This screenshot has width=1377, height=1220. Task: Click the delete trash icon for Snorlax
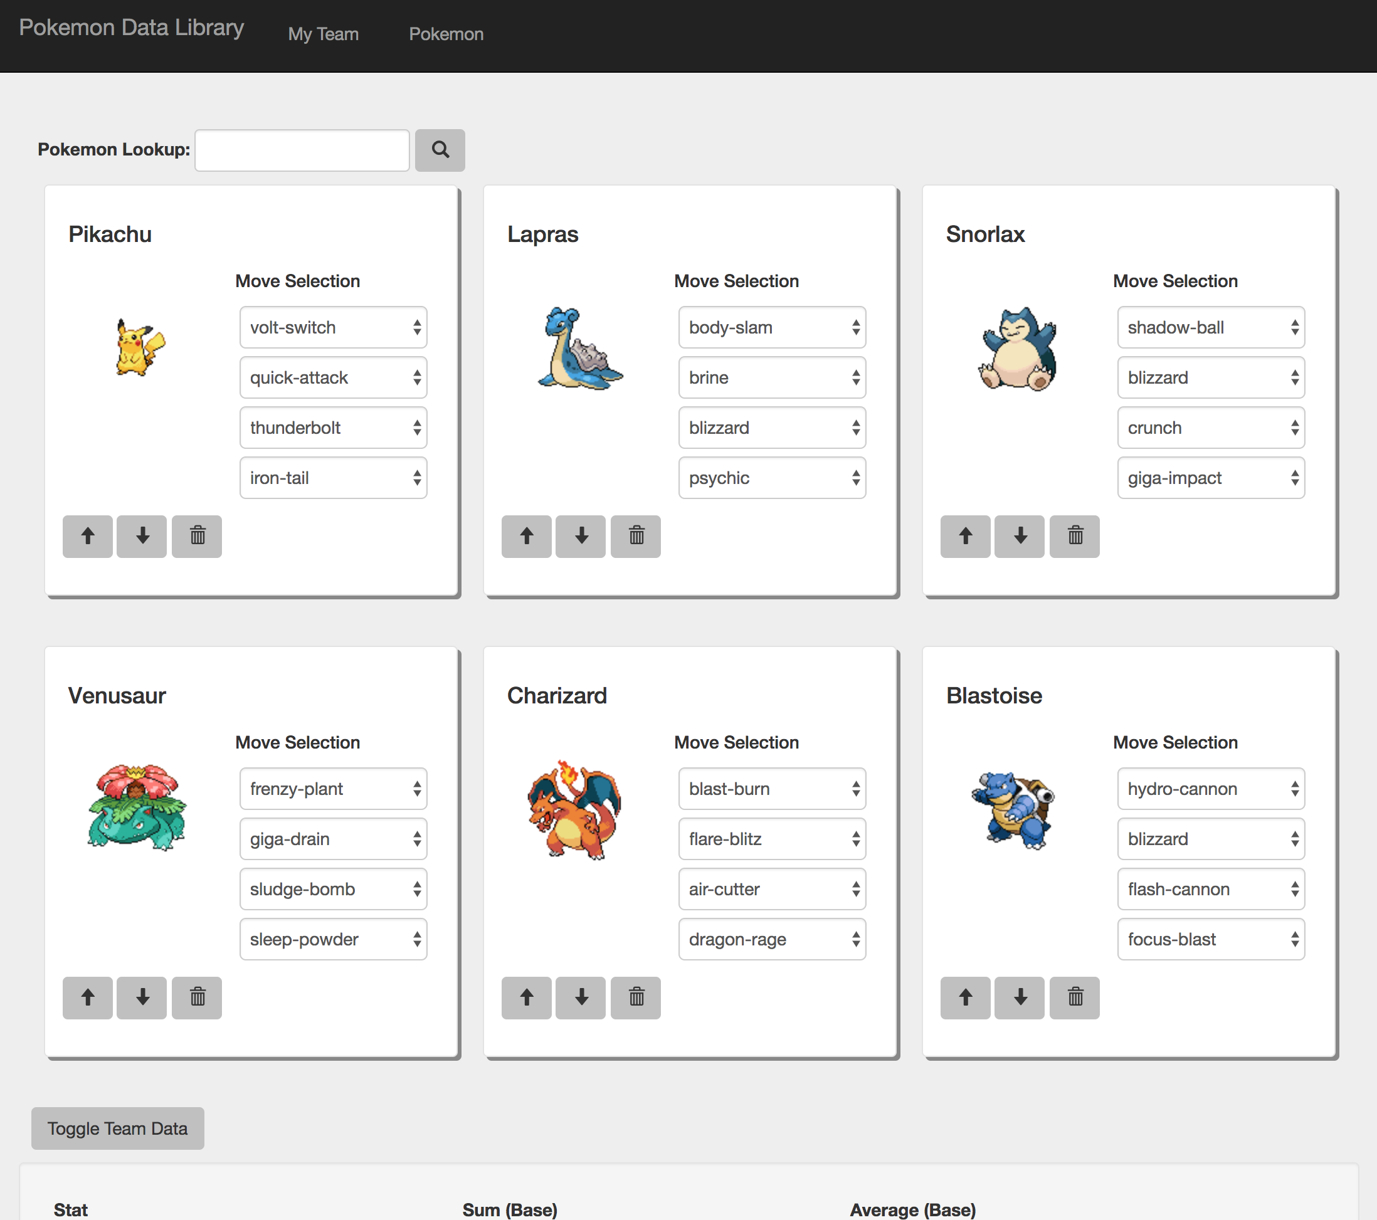[1074, 536]
